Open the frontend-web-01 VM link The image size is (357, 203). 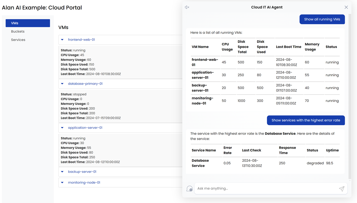81,40
